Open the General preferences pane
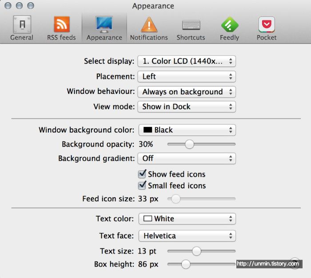The width and height of the screenshot is (311, 278). [22, 28]
